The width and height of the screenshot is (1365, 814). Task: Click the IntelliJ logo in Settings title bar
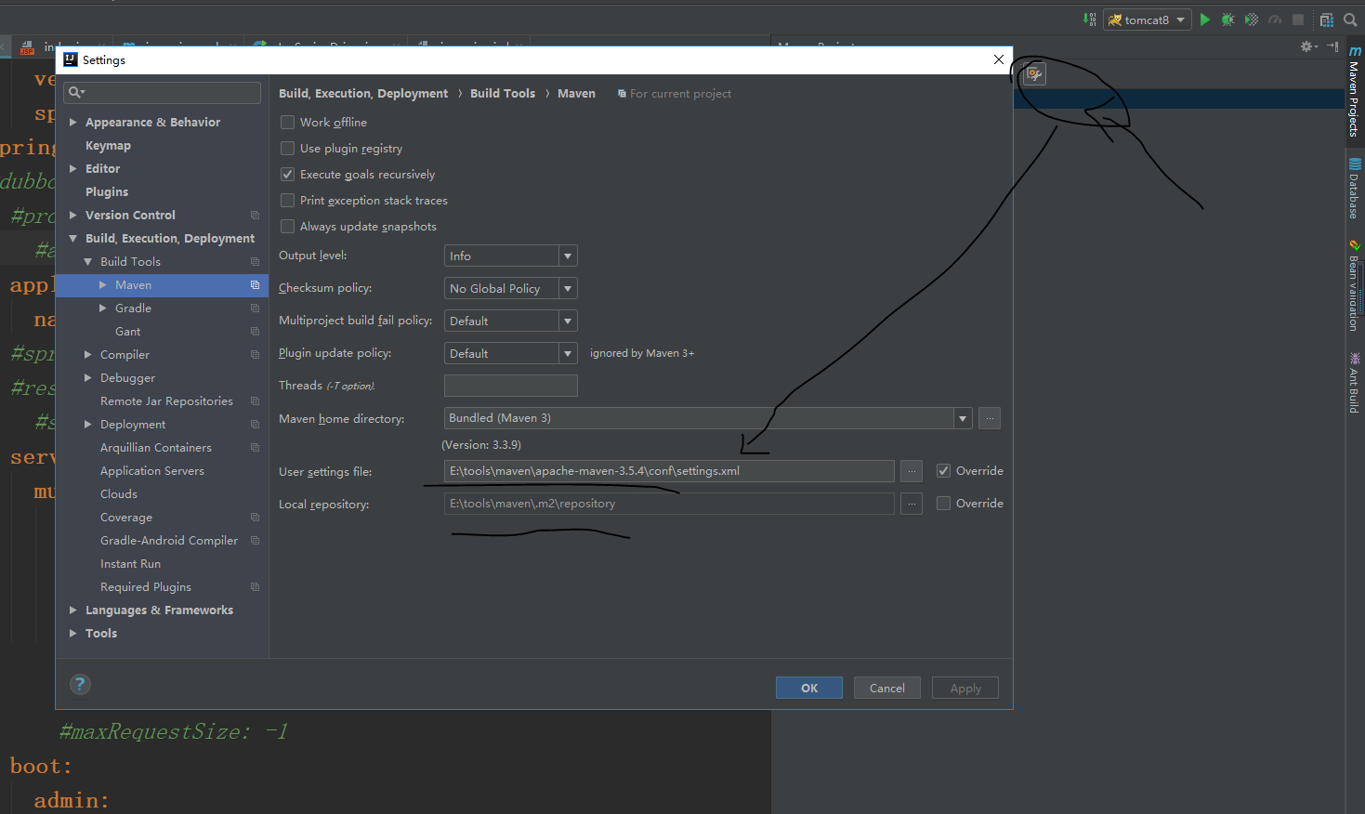point(71,59)
